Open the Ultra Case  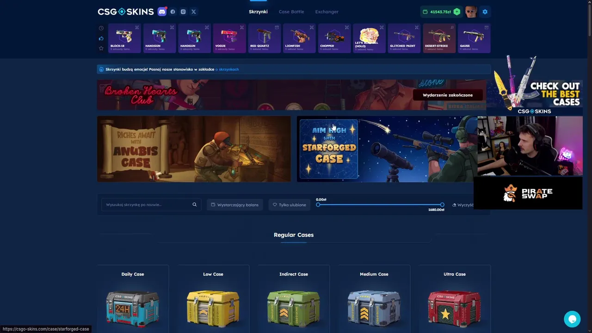pyautogui.click(x=455, y=299)
